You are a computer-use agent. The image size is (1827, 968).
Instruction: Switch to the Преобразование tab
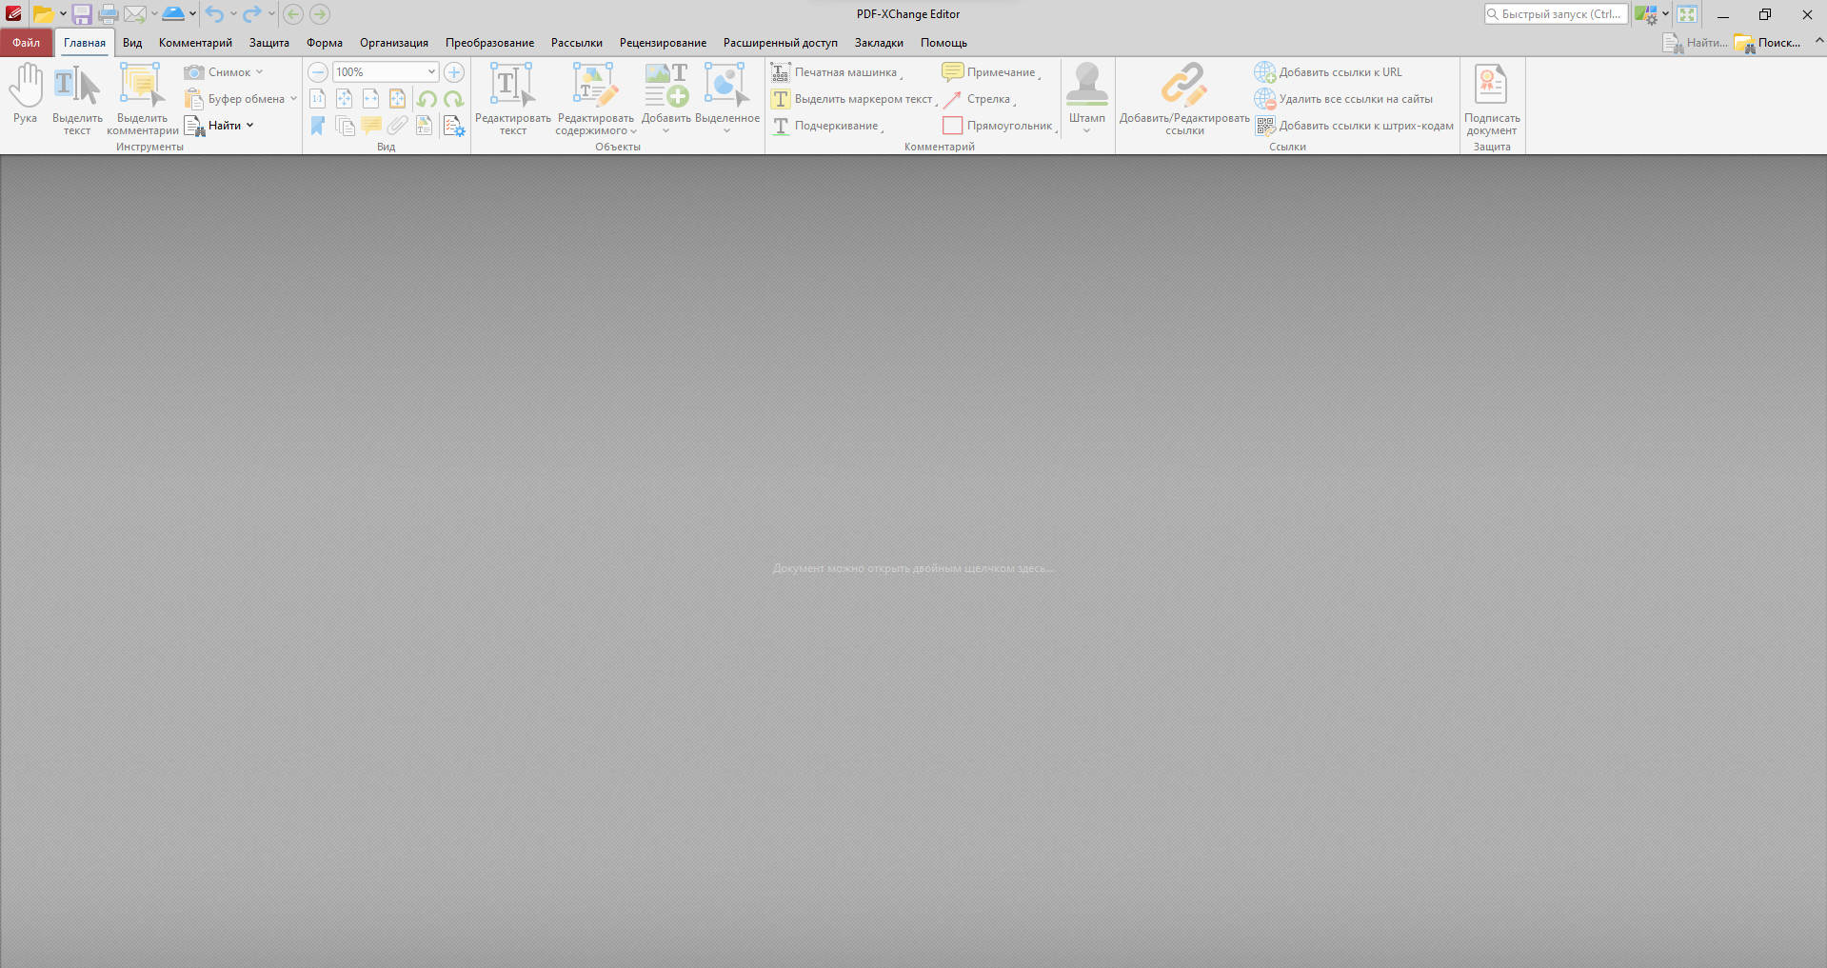pos(489,43)
